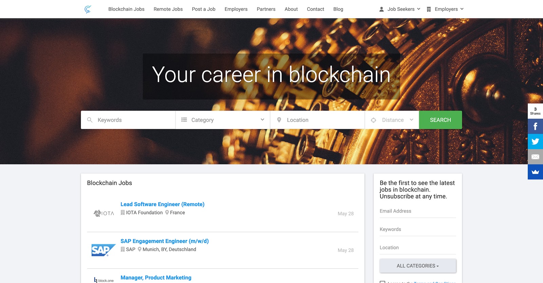The width and height of the screenshot is (543, 283).
Task: Open the Distance dropdown
Action: (x=392, y=120)
